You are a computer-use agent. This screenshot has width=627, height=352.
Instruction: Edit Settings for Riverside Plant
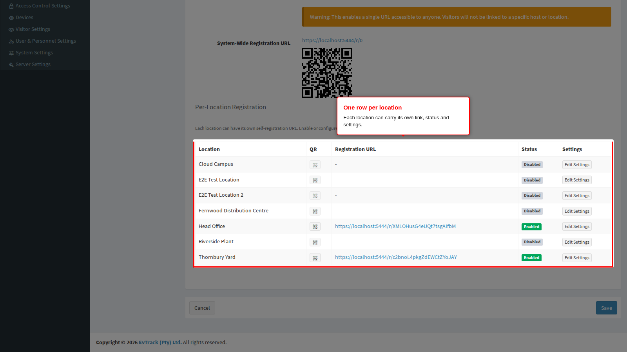[x=577, y=242]
